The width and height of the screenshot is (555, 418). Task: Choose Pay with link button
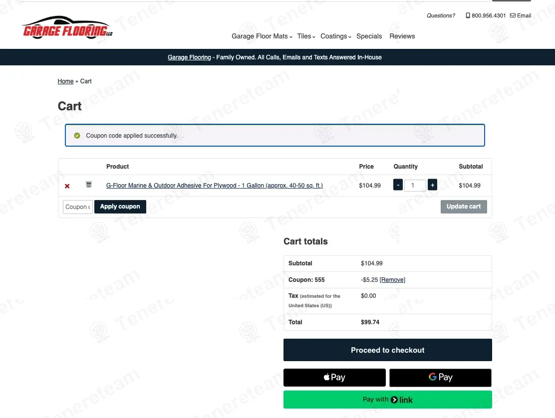pos(388,400)
